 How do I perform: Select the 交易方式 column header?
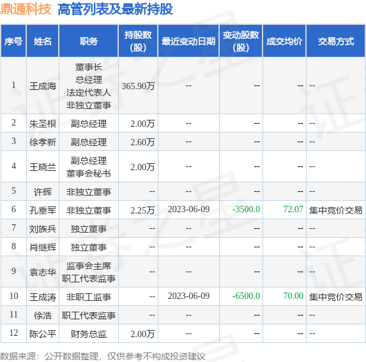(x=336, y=41)
